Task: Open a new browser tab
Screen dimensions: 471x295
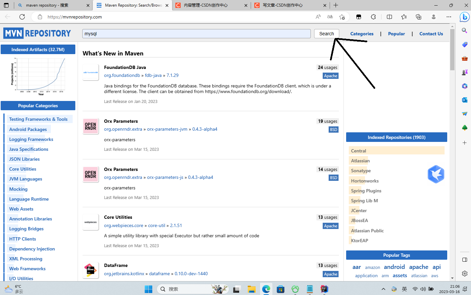Action: point(336,5)
